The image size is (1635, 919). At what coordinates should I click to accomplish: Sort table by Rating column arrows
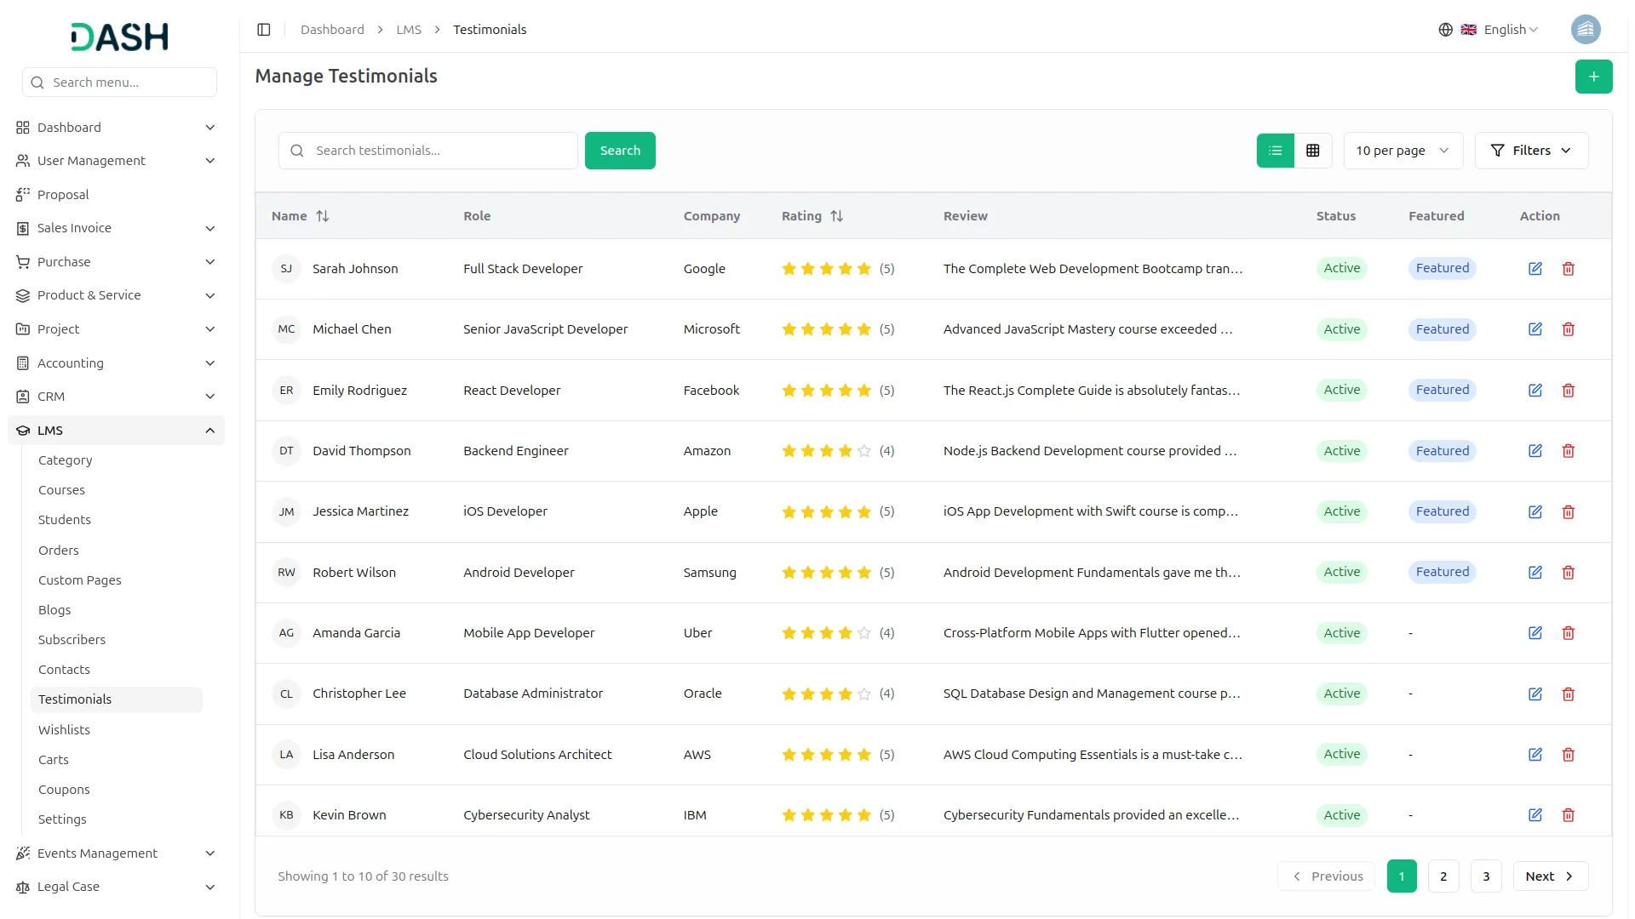pyautogui.click(x=836, y=216)
